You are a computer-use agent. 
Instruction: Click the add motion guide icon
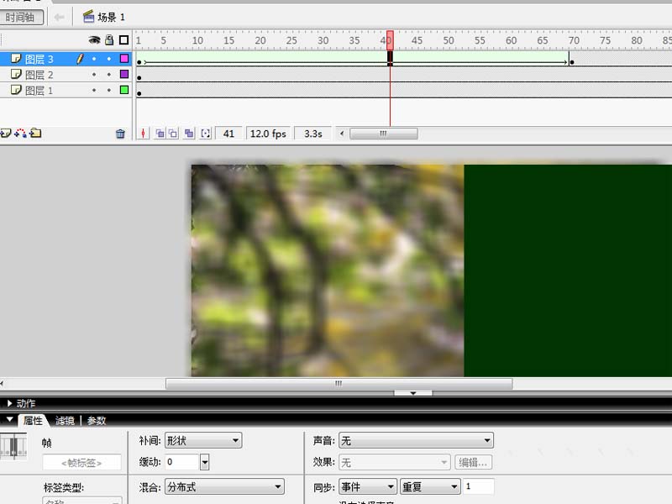[x=20, y=134]
